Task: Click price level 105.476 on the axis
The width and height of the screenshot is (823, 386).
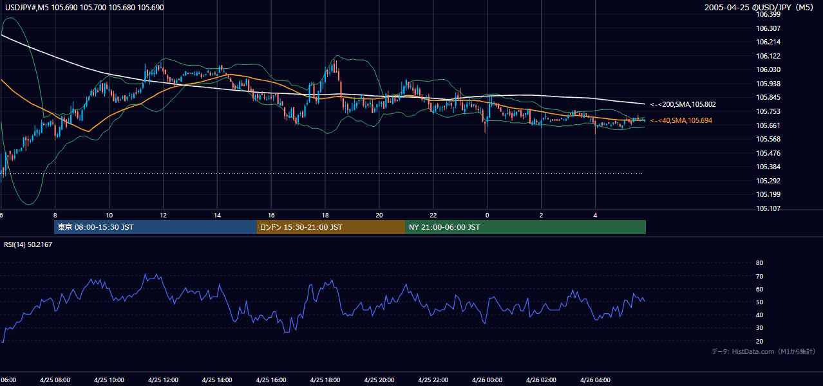Action: click(x=769, y=153)
